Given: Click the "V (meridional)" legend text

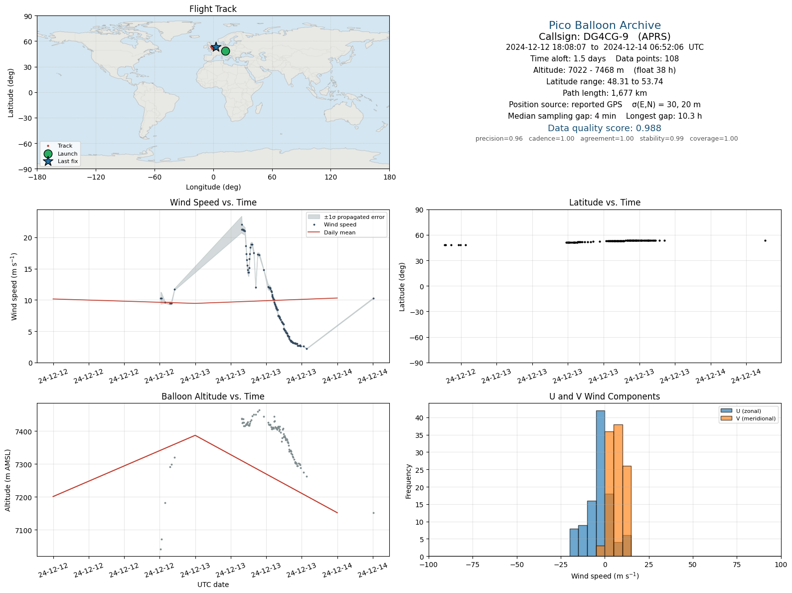Looking at the screenshot, I should point(756,418).
